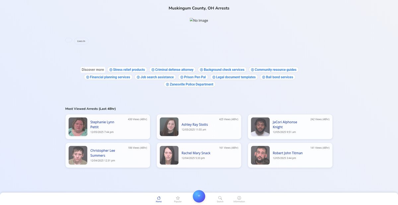The height and width of the screenshot is (205, 398).
Task: Click the date 12/05/2025 7:44 pm
Action: [x=102, y=132]
